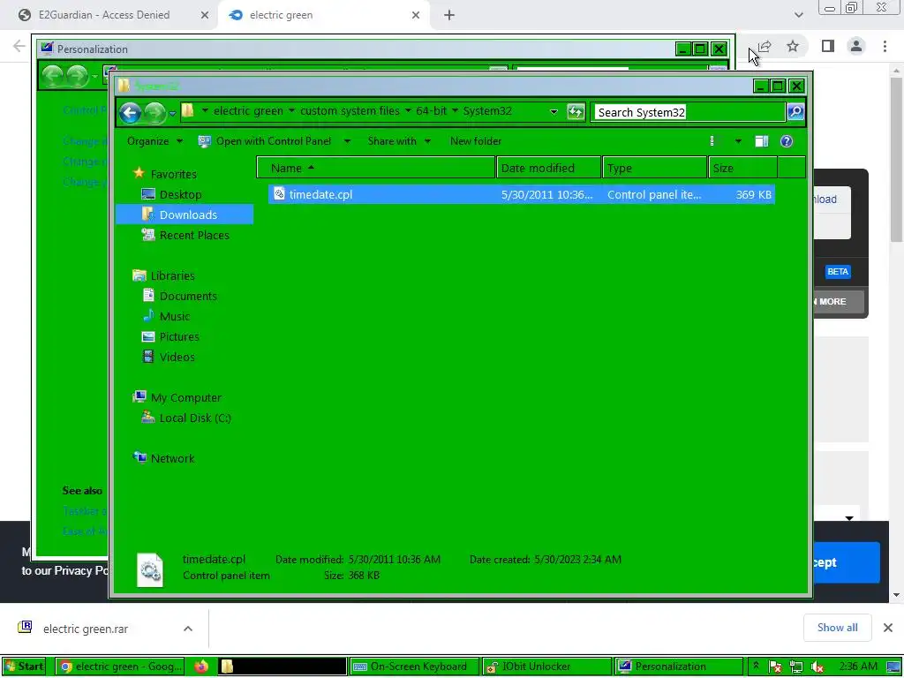Switch to IObit Unlocker on the taskbar
Screen dimensions: 904x678
pyautogui.click(x=546, y=667)
